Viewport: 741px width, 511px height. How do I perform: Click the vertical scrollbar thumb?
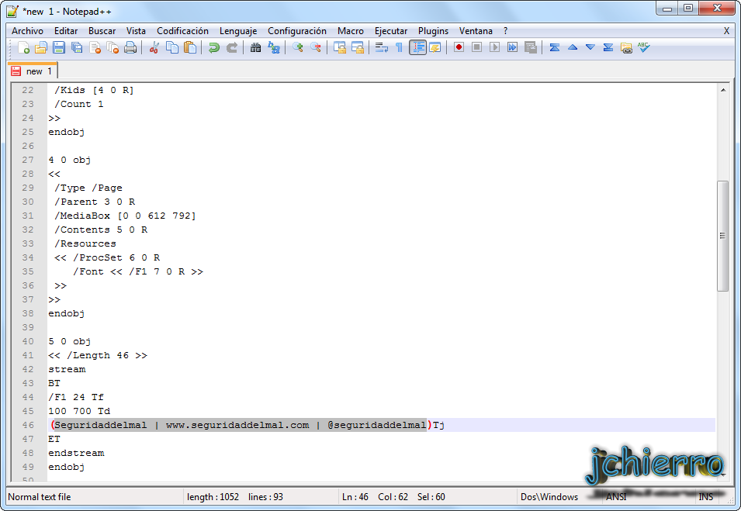click(722, 236)
